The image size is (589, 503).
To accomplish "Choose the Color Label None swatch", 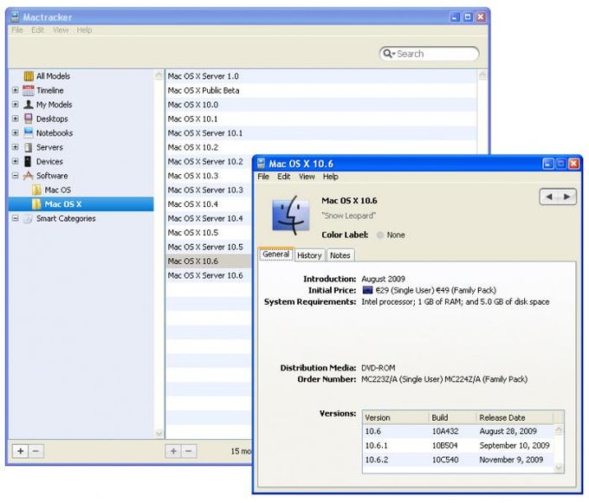I will click(x=380, y=235).
